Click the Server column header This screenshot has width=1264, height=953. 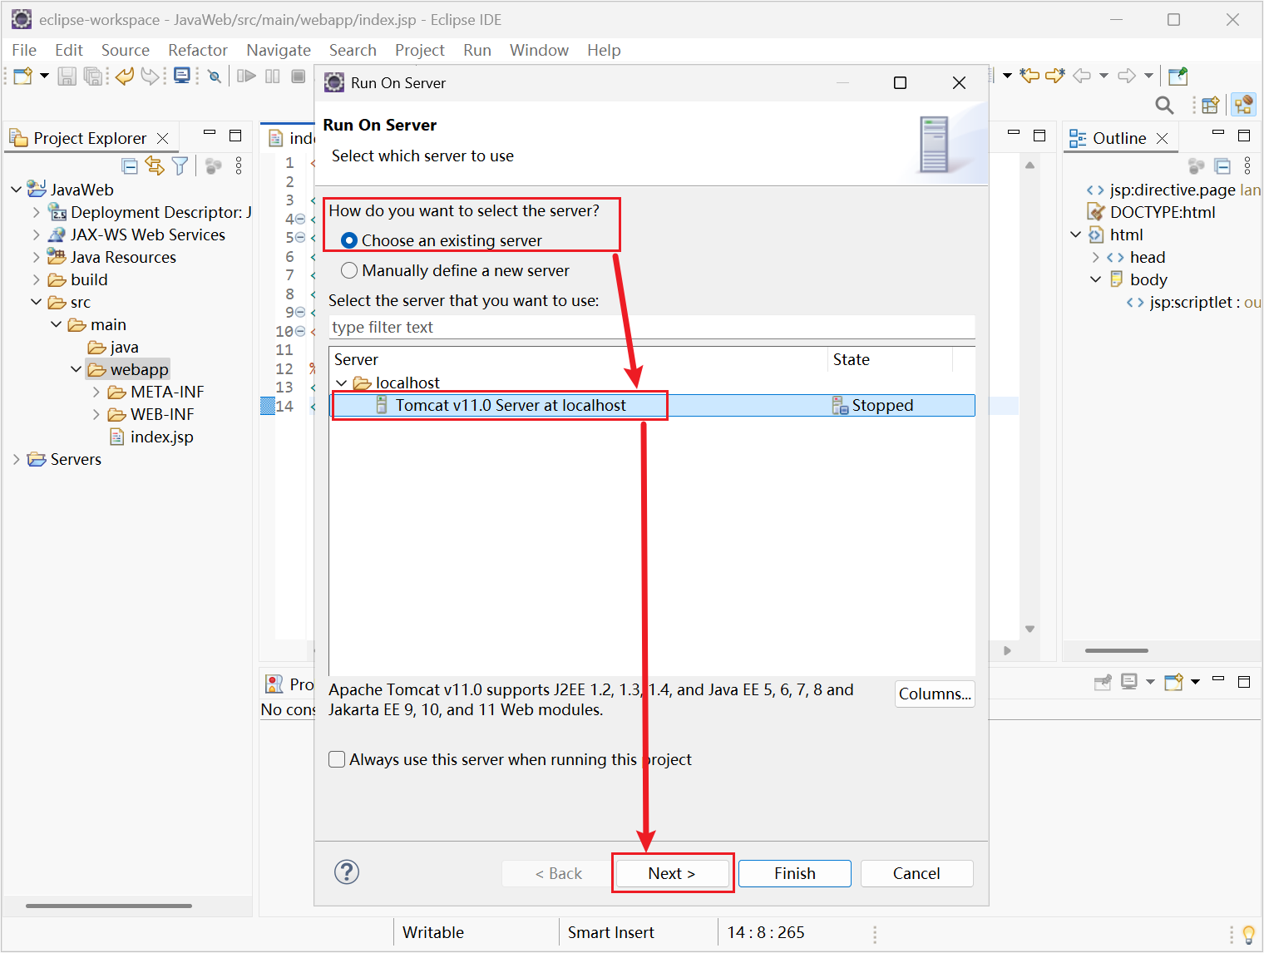[x=578, y=359]
